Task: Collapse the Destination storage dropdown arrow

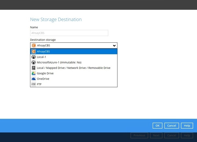Action: (114, 46)
